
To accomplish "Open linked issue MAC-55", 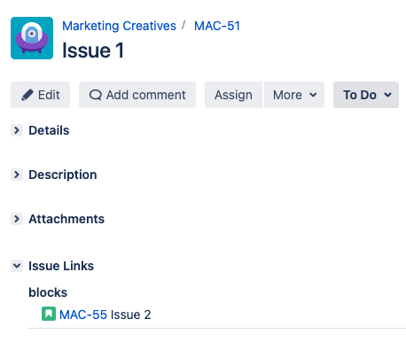I will pyautogui.click(x=83, y=315).
